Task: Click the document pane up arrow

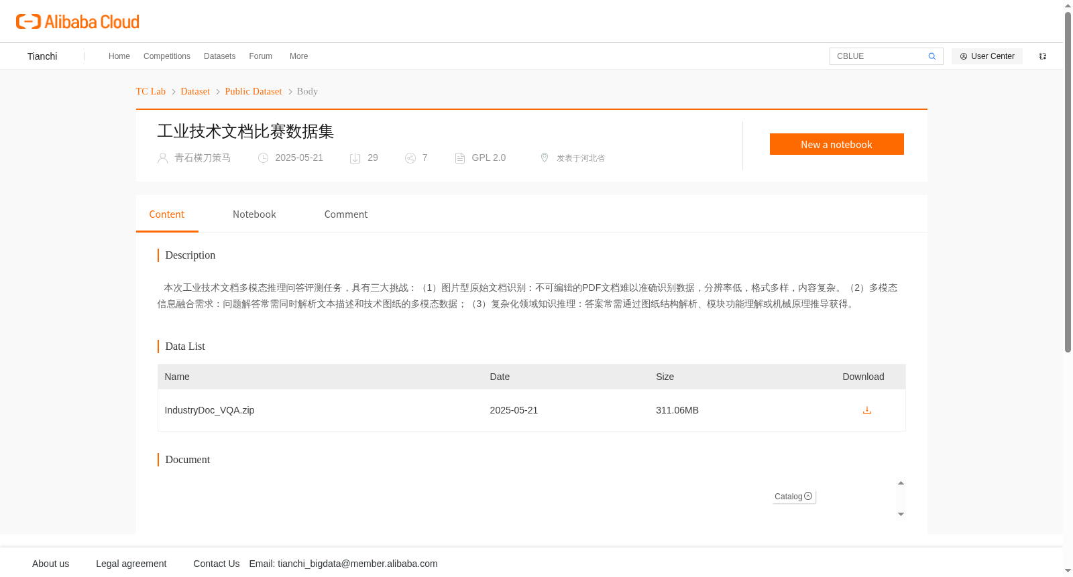Action: tap(901, 483)
